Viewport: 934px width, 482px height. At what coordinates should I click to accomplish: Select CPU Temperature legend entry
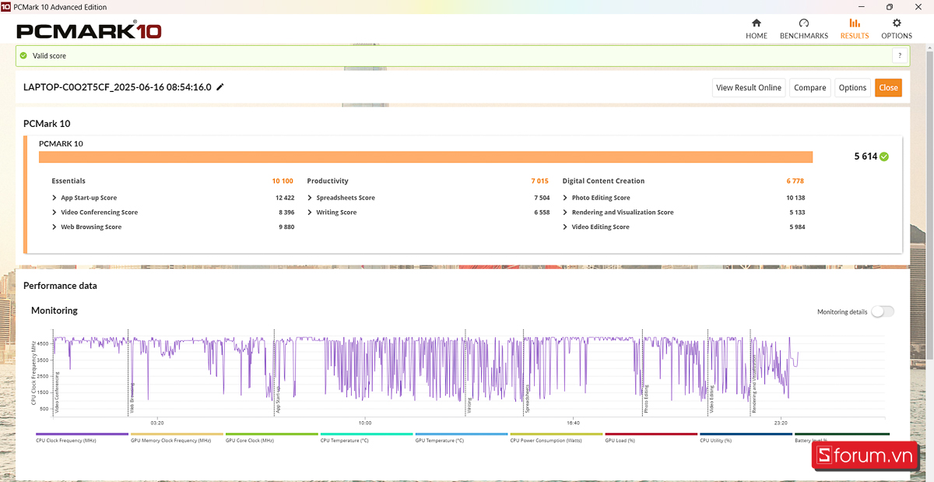coord(367,438)
